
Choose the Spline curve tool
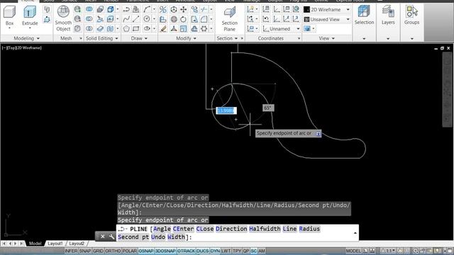coord(126,19)
